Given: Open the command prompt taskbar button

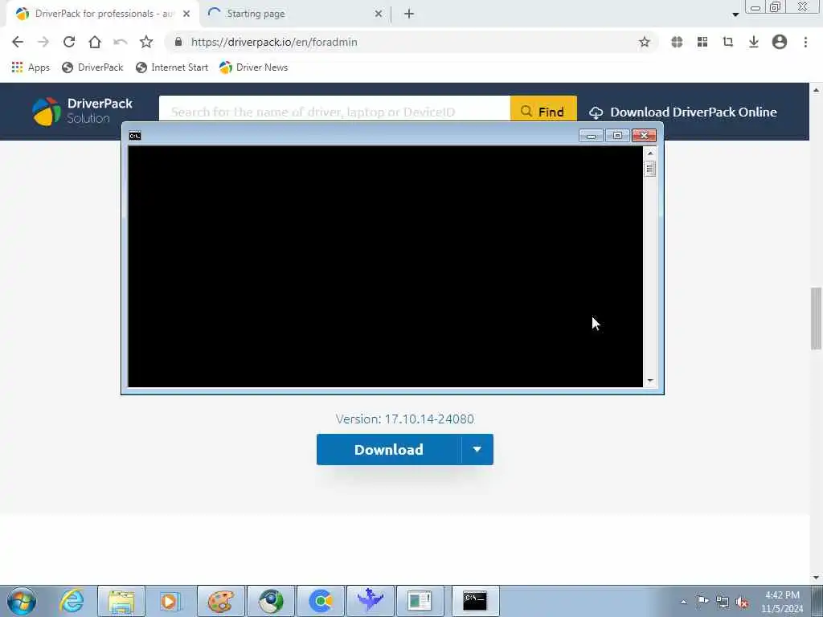Looking at the screenshot, I should pyautogui.click(x=475, y=601).
